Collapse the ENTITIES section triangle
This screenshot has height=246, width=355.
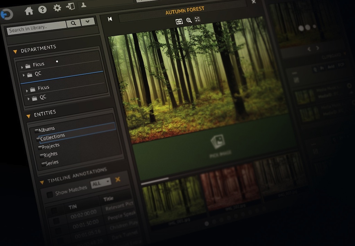(x=28, y=116)
